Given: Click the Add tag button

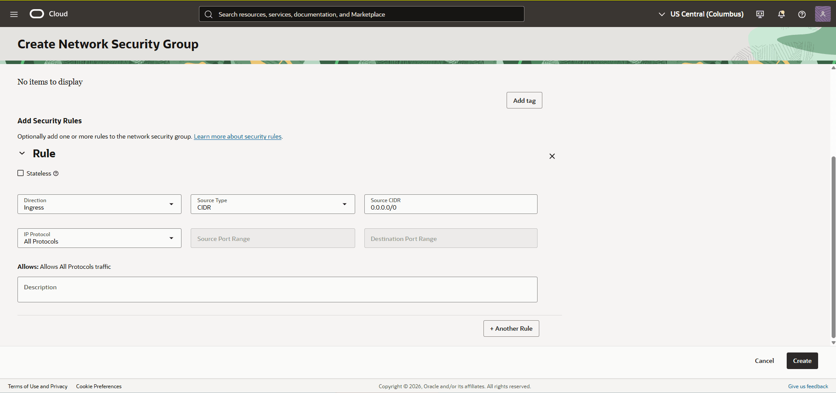Looking at the screenshot, I should (524, 100).
